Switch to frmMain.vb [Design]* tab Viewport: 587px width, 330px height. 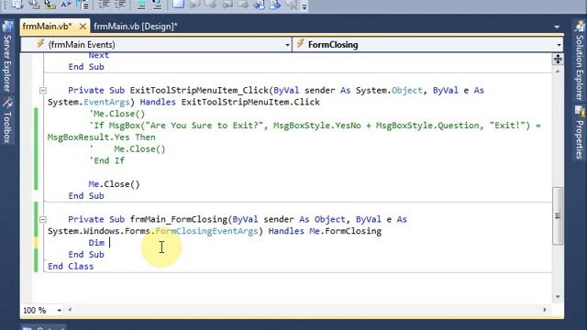(136, 27)
